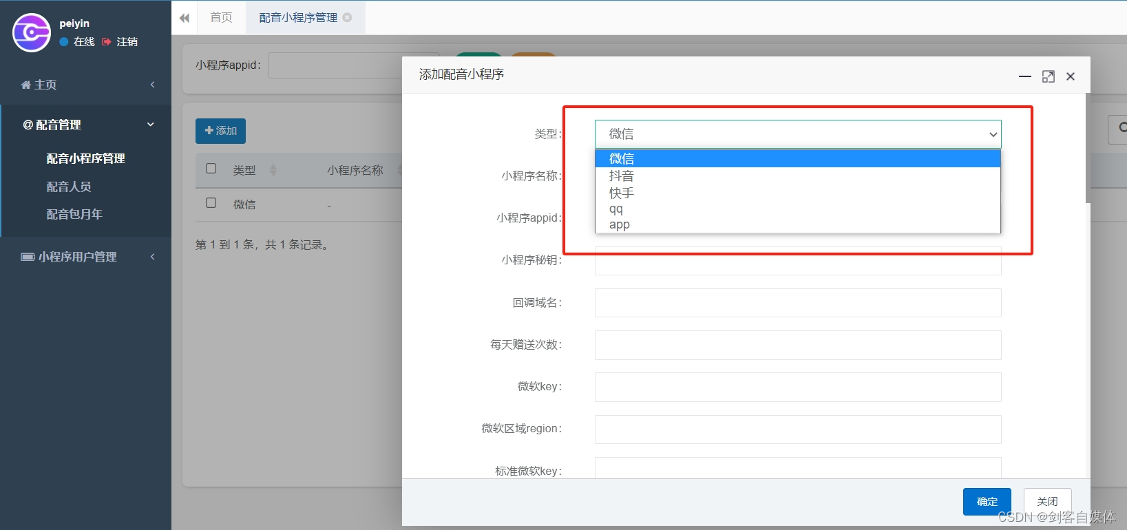
Task: Select 快手 option in type list
Action: [x=798, y=193]
